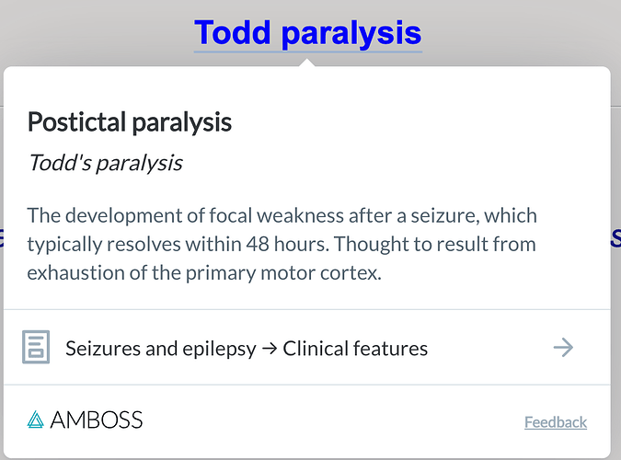Open Seizures and epilepsy article row
Image resolution: width=621 pixels, height=460 pixels.
pos(307,348)
